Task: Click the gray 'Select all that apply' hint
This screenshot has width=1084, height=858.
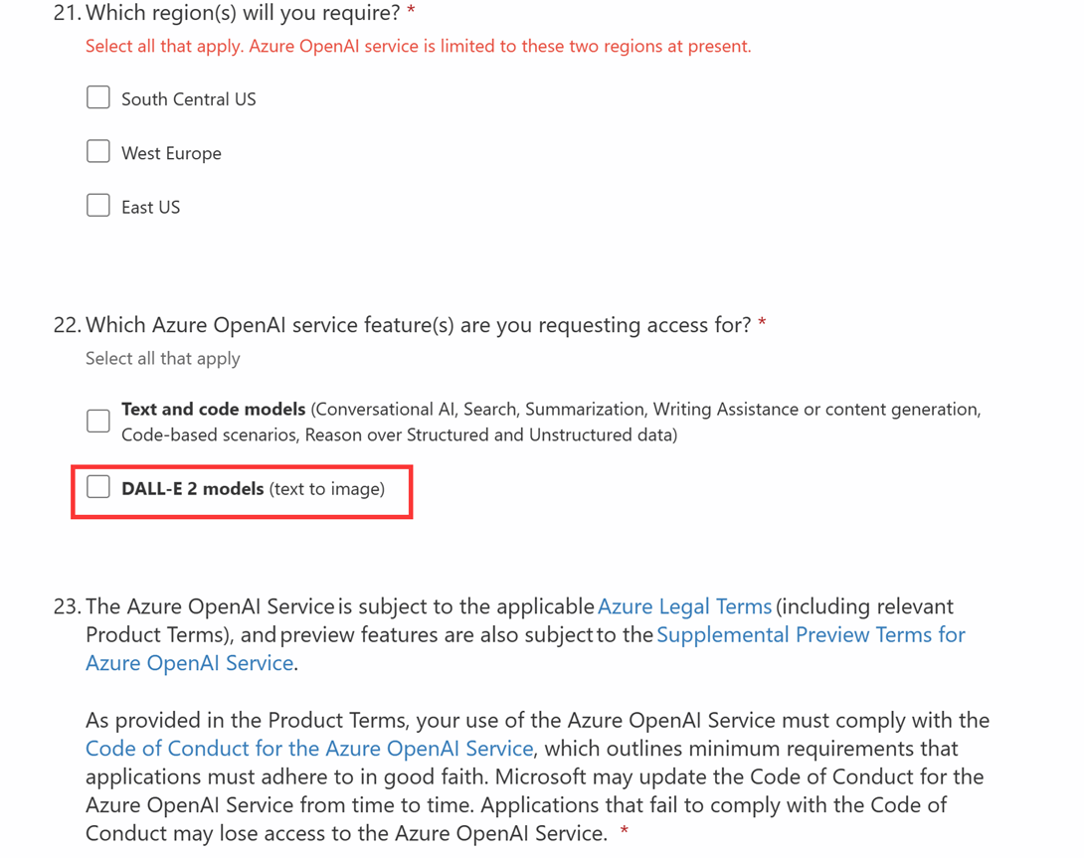Action: pos(162,359)
